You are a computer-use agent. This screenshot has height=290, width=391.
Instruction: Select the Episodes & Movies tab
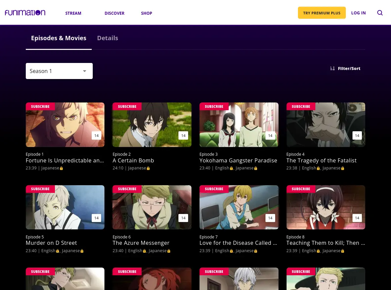point(59,38)
